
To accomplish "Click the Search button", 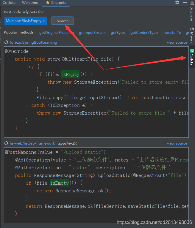I will tap(63, 21).
